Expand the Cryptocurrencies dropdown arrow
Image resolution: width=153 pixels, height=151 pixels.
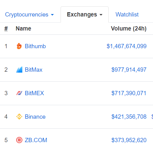pyautogui.click(x=52, y=15)
